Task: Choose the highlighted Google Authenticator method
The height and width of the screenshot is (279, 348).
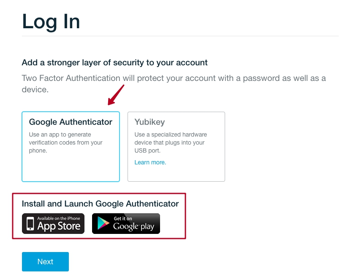Action: point(71,146)
